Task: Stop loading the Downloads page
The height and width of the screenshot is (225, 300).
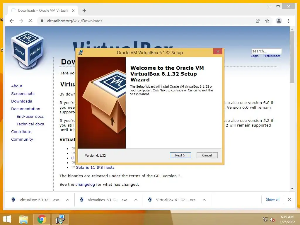Action: pos(30,21)
